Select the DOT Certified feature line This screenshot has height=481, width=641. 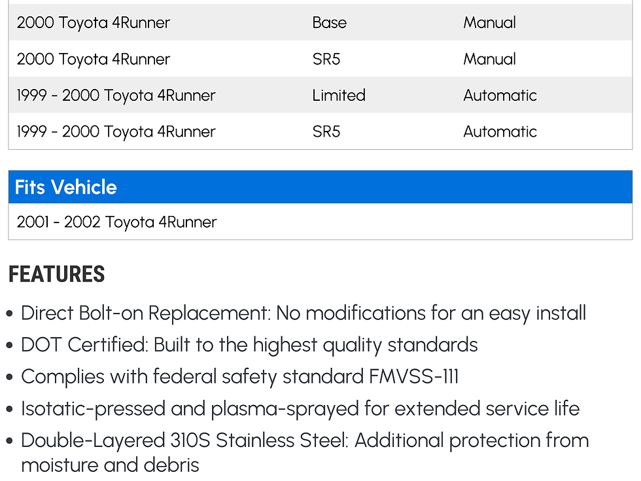tap(249, 345)
